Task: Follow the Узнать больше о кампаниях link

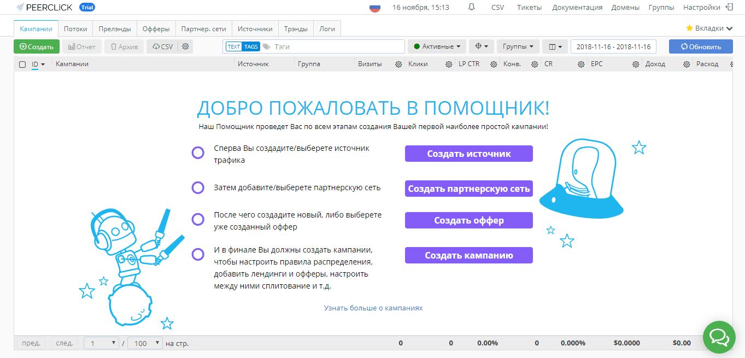Action: (373, 308)
